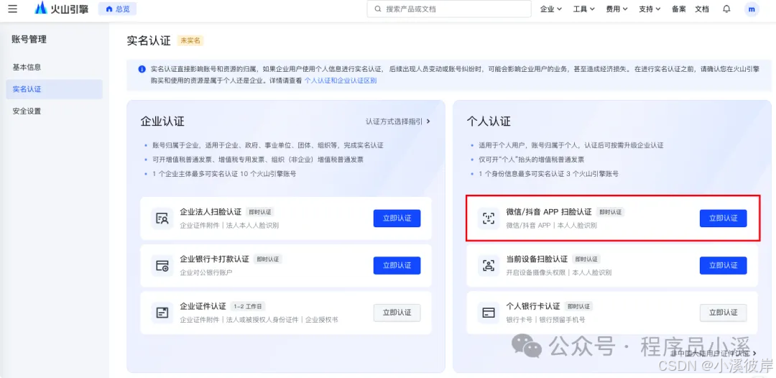The width and height of the screenshot is (776, 378).
Task: Click text 企业对公银行账户
Action: (206, 272)
